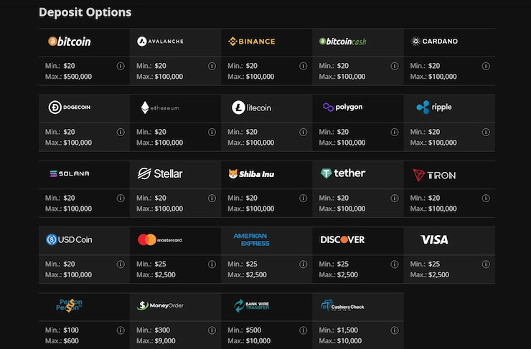Viewport: 531px width, 349px height.
Task: Select the VISA card logo
Action: coord(434,239)
